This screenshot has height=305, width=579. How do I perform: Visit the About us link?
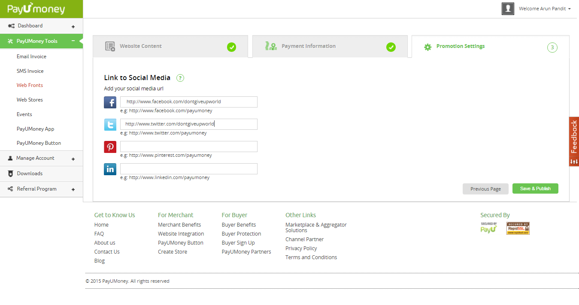pos(105,243)
